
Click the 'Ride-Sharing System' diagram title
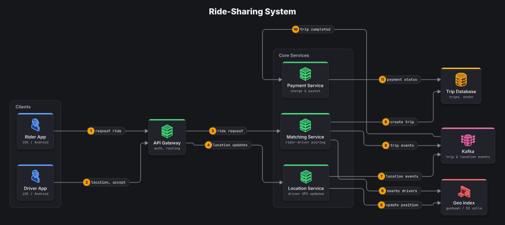pyautogui.click(x=252, y=12)
